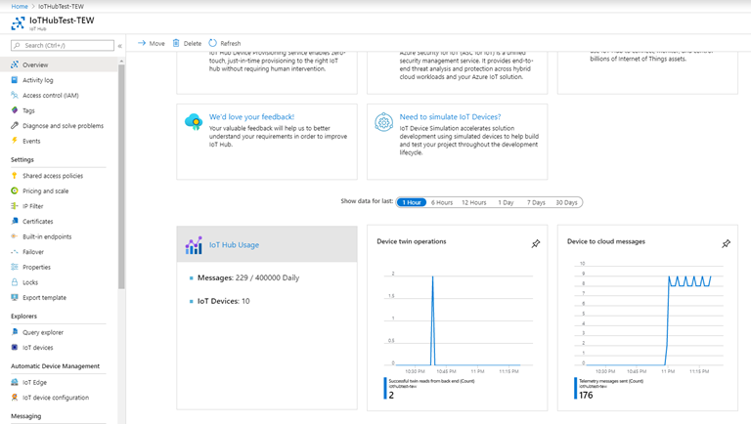Pin the Device to cloud messages chart
The image size is (751, 424).
pos(727,244)
